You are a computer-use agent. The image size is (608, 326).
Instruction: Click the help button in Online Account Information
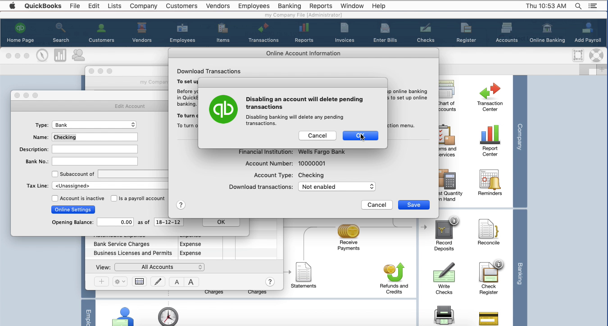click(181, 205)
